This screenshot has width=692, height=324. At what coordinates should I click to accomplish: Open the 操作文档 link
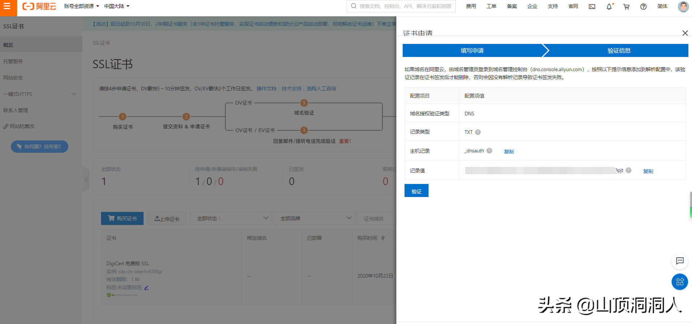266,89
